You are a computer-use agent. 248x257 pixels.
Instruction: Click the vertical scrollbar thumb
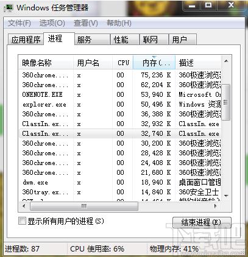pyautogui.click(x=226, y=102)
